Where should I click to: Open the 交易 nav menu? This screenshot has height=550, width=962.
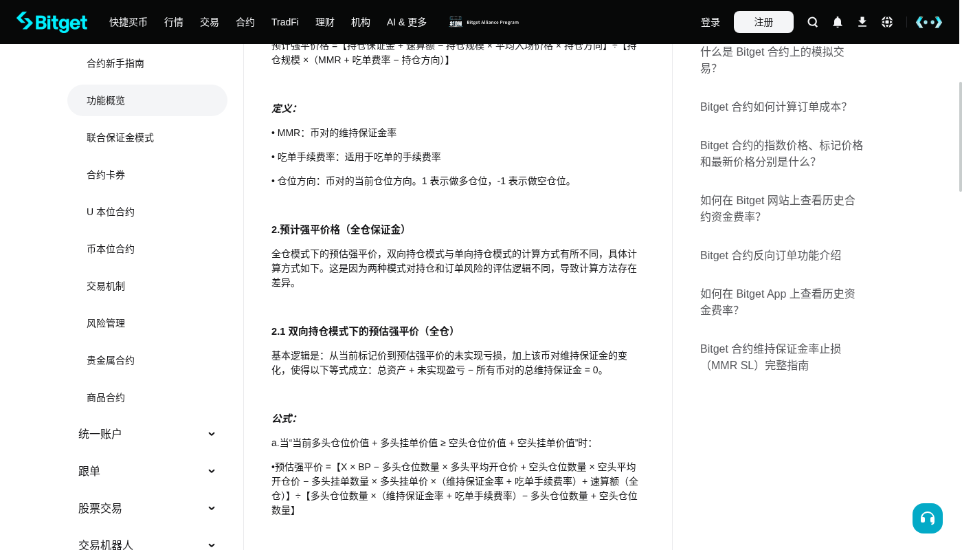210,22
